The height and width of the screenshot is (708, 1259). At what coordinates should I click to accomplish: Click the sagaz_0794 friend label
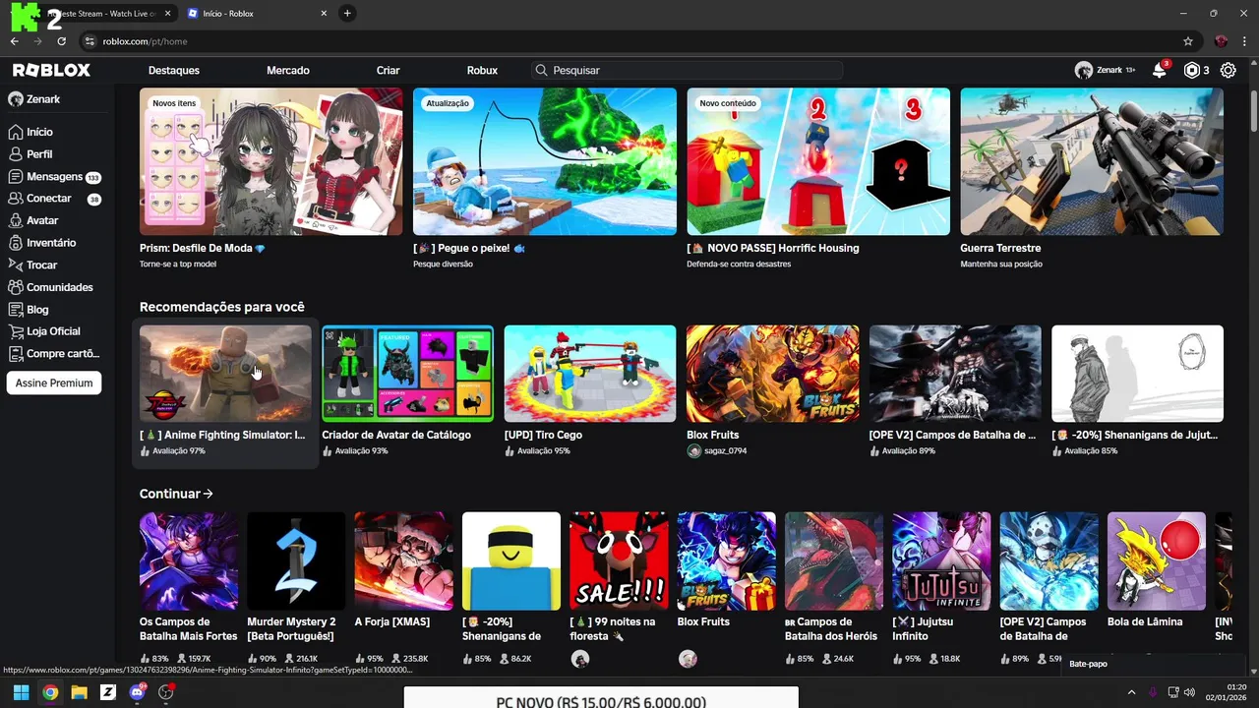[726, 451]
